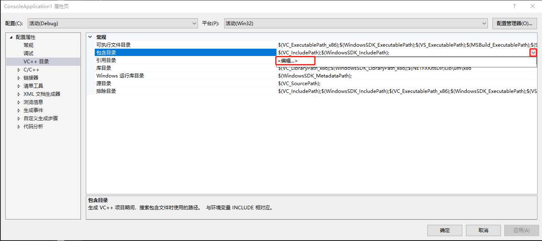542x241 pixels.
Task: Select the 链接器 tree item label
Action: pos(31,77)
